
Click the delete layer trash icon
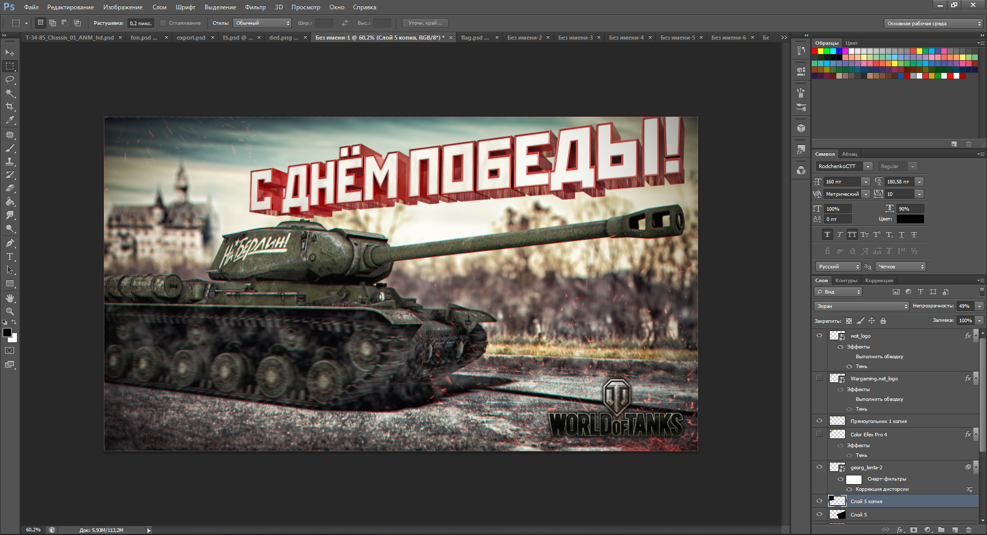point(968,529)
